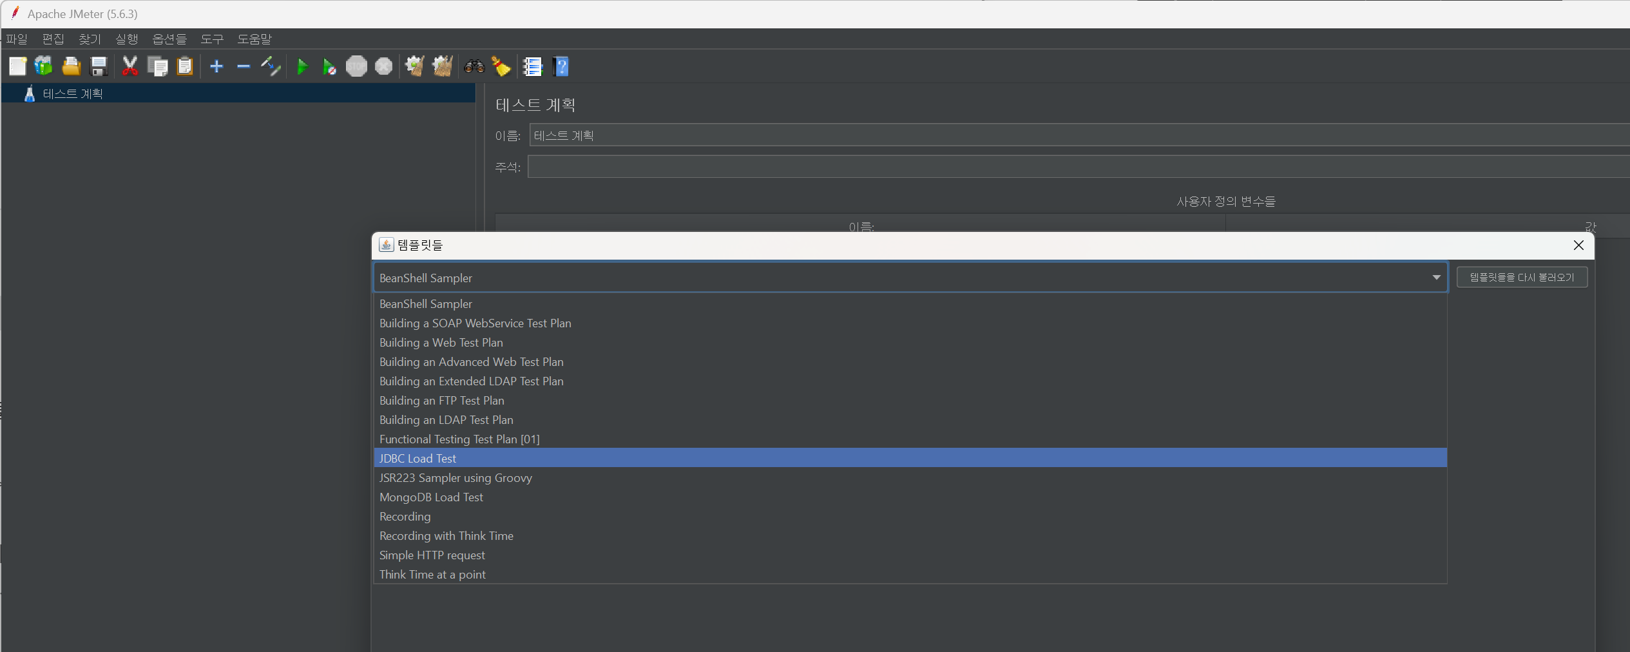Close the 템플릿들 dialog
1630x652 pixels.
pyautogui.click(x=1578, y=245)
